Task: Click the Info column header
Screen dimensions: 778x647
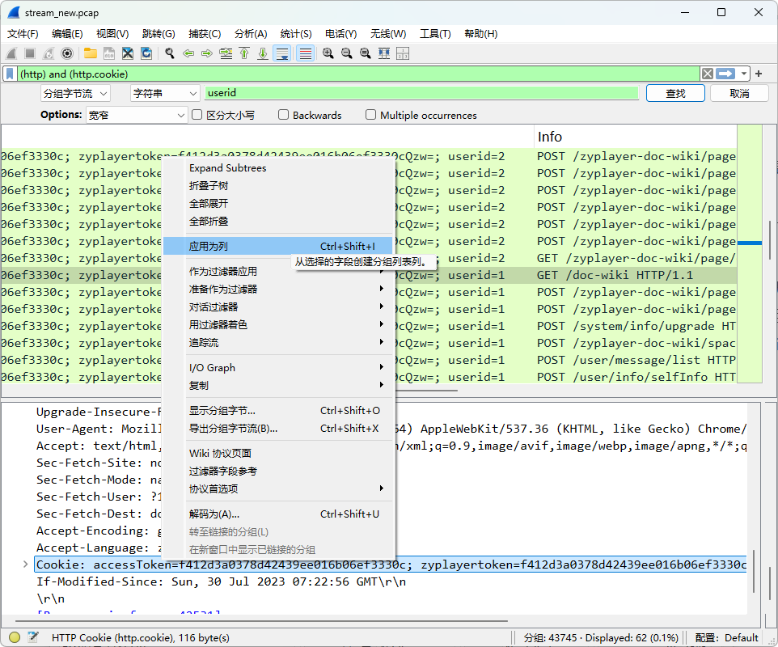Action: pyautogui.click(x=636, y=137)
